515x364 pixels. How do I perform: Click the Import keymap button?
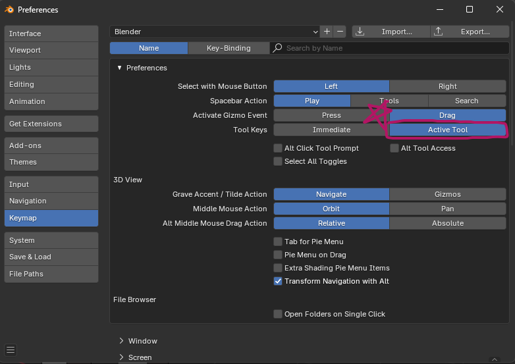click(391, 32)
